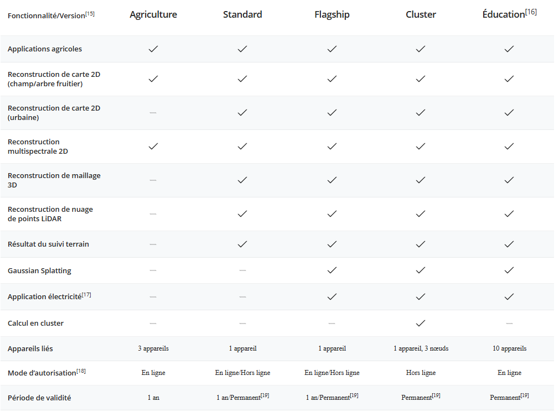This screenshot has width=559, height=412.
Task: Open footnote 15 next to Fonctionnalité/Version
Action: pos(90,14)
